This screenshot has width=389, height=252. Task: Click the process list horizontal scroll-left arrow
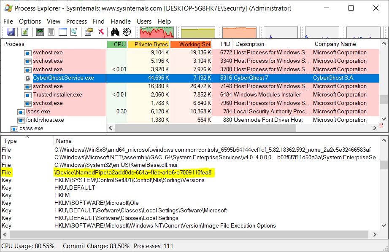[111, 128]
